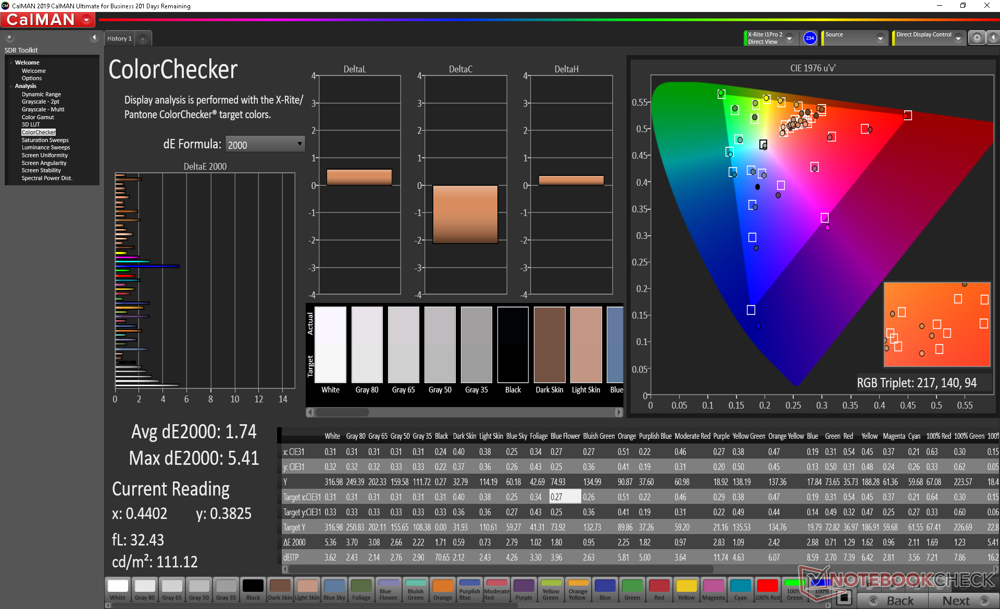
Task: Add a new history tab
Action: 143,39
